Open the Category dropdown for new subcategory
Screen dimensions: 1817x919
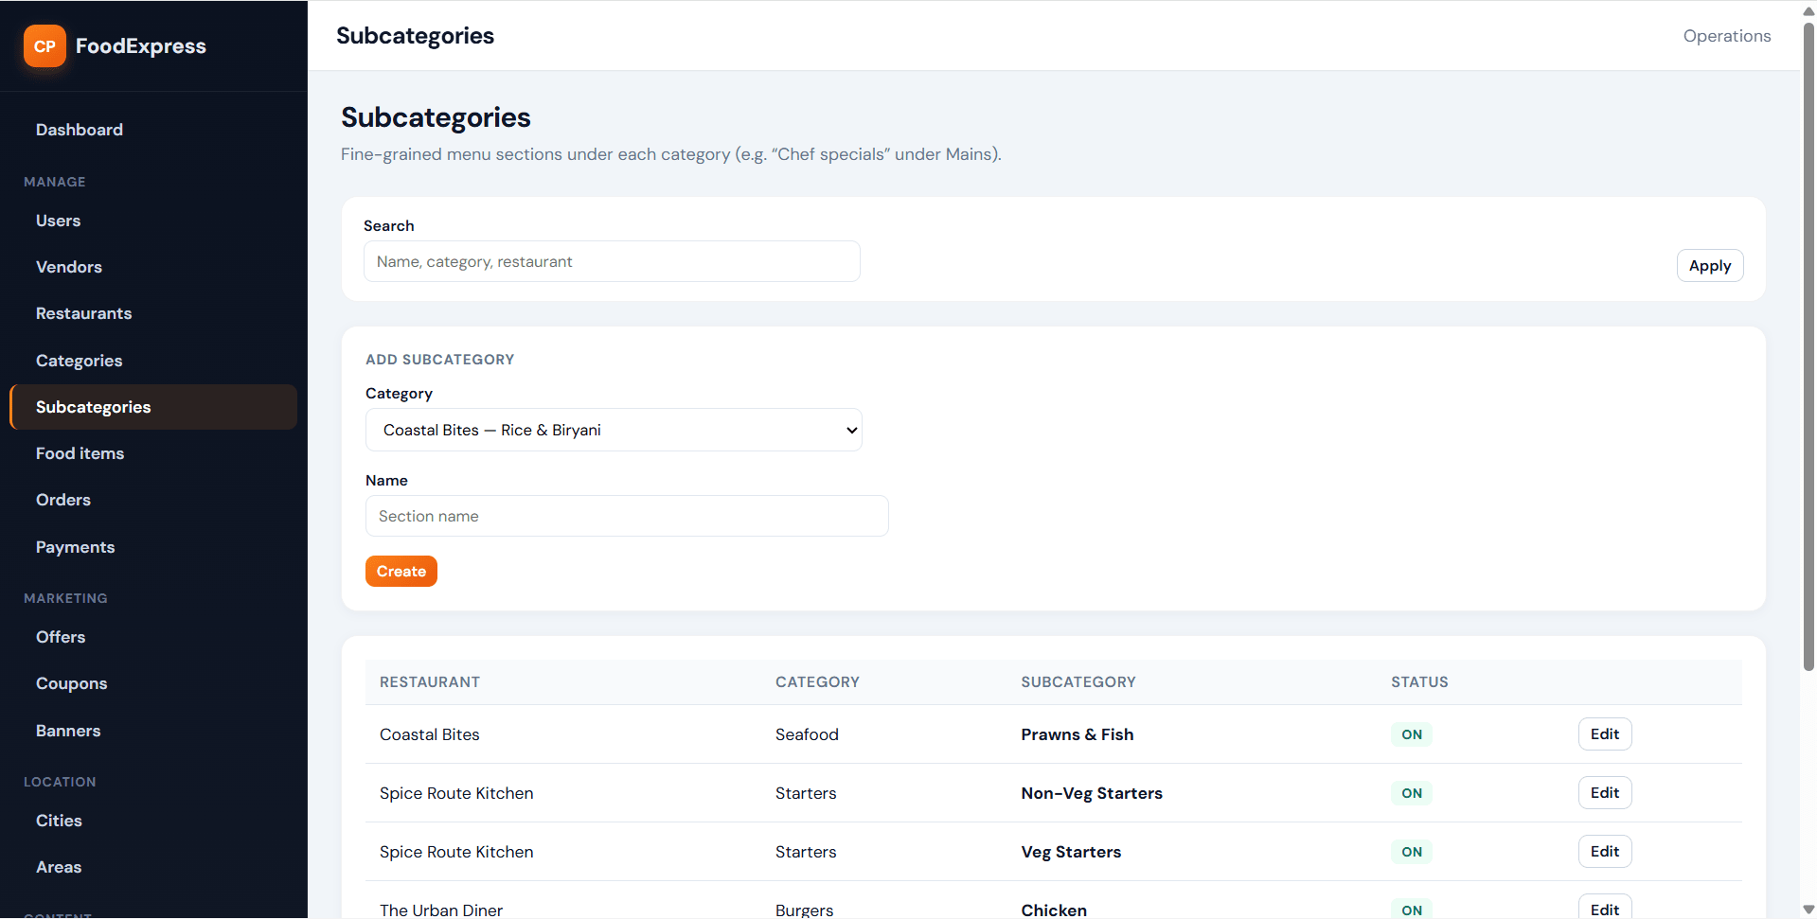pos(614,430)
